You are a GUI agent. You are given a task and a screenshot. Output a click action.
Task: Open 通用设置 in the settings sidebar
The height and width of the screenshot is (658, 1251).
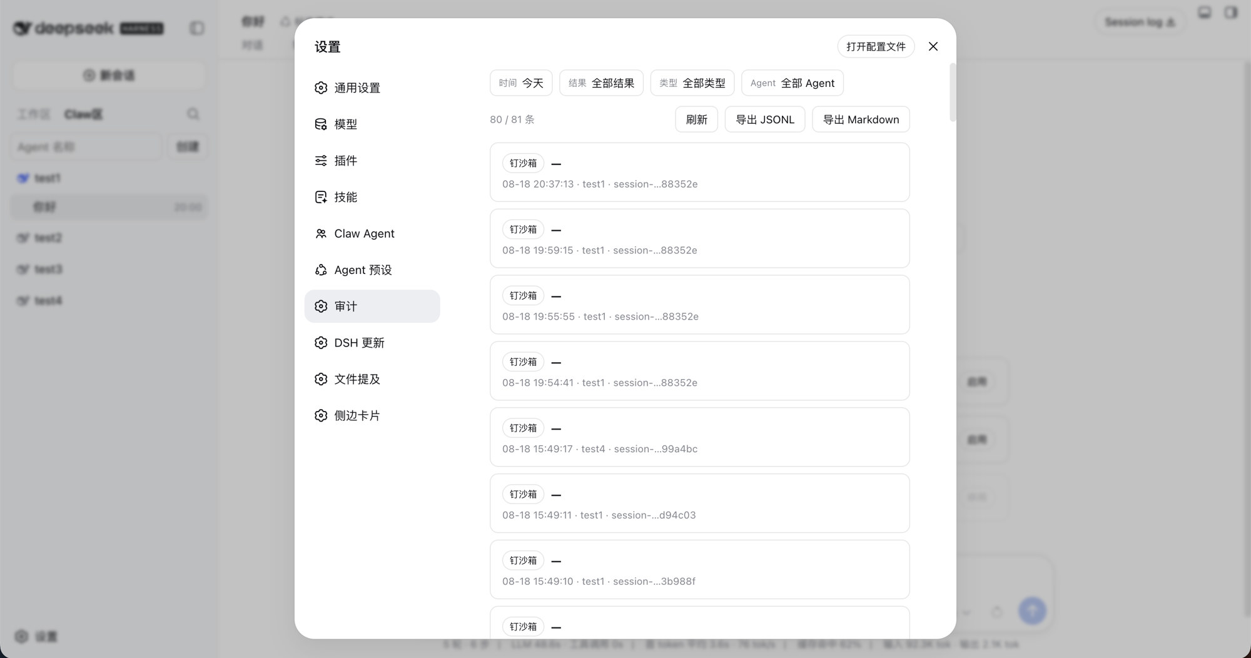372,88
